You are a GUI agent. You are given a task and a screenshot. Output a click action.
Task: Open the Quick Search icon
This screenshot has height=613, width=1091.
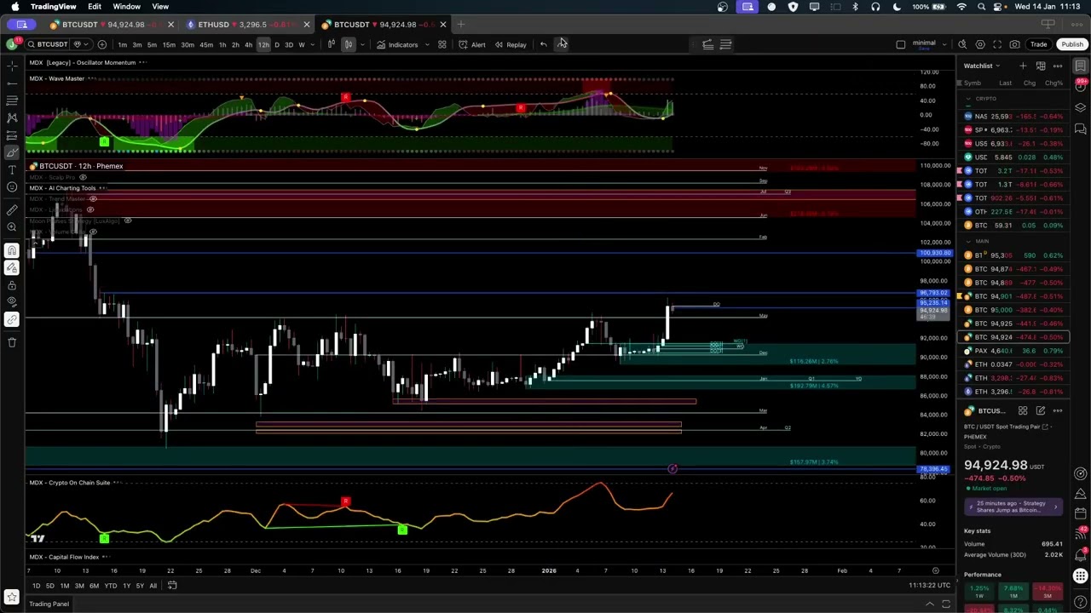click(x=962, y=44)
